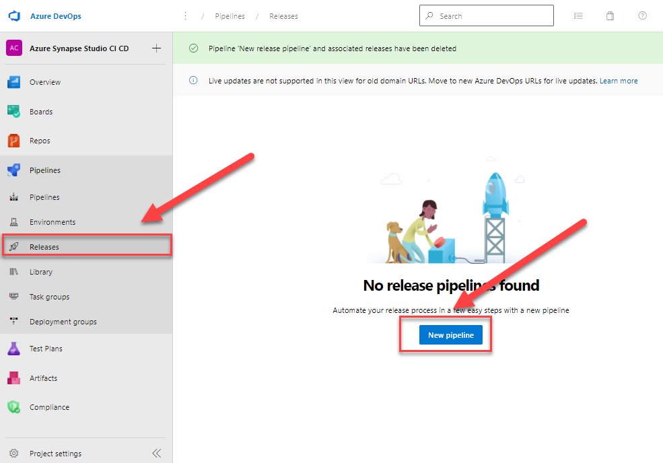The width and height of the screenshot is (663, 463).
Task: Click the Test Plans flask icon
Action: click(x=13, y=349)
